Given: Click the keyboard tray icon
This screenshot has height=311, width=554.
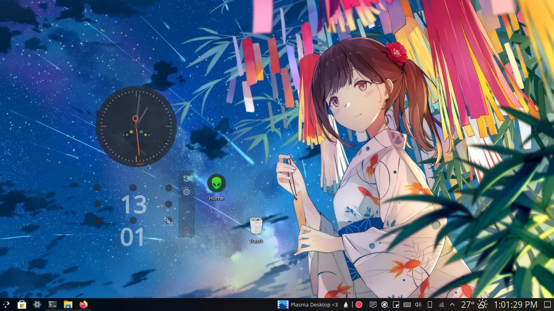Looking at the screenshot, I should [x=407, y=305].
